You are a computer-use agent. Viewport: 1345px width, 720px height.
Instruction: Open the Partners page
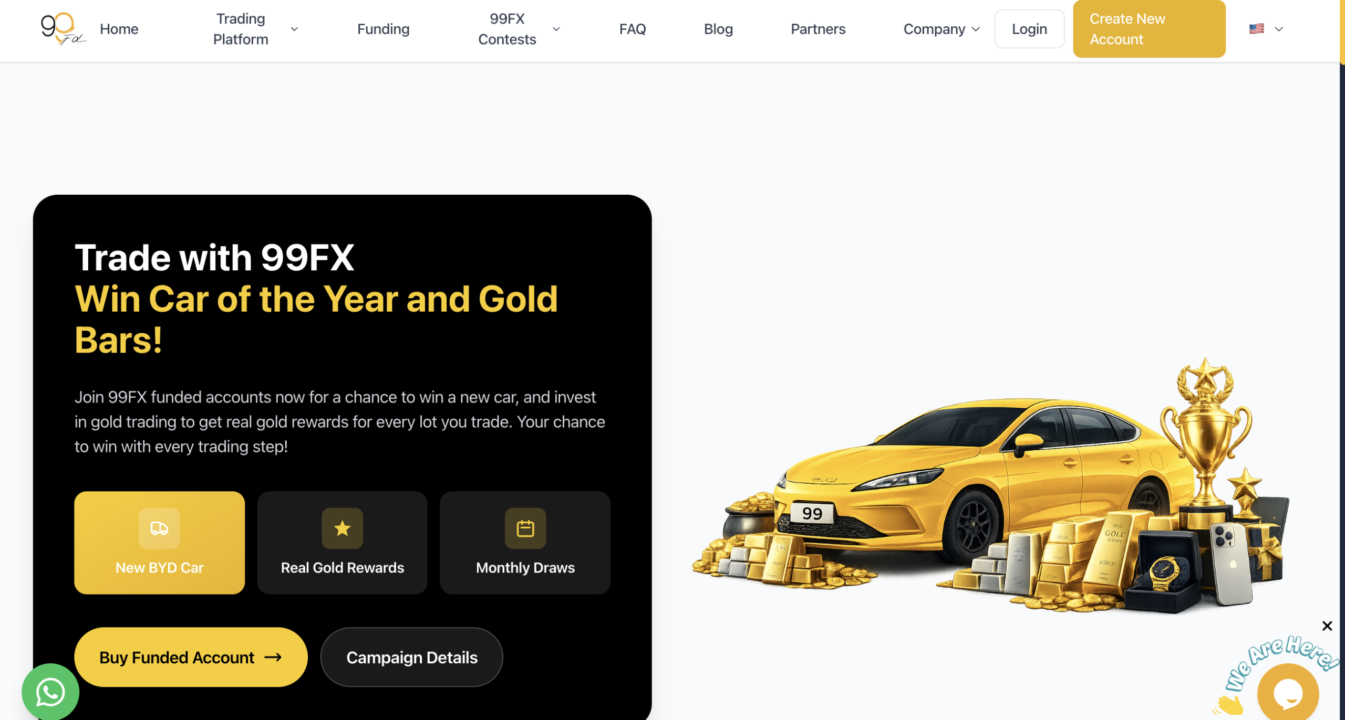pyautogui.click(x=818, y=29)
